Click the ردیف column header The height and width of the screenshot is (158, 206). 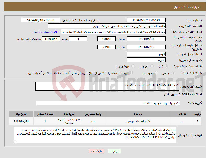coord(197,114)
